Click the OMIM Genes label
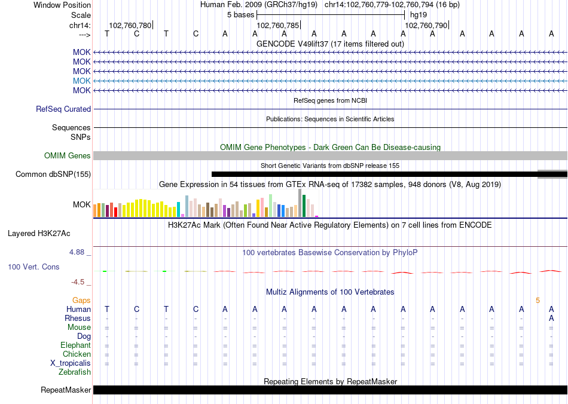The image size is (568, 404). pos(67,155)
